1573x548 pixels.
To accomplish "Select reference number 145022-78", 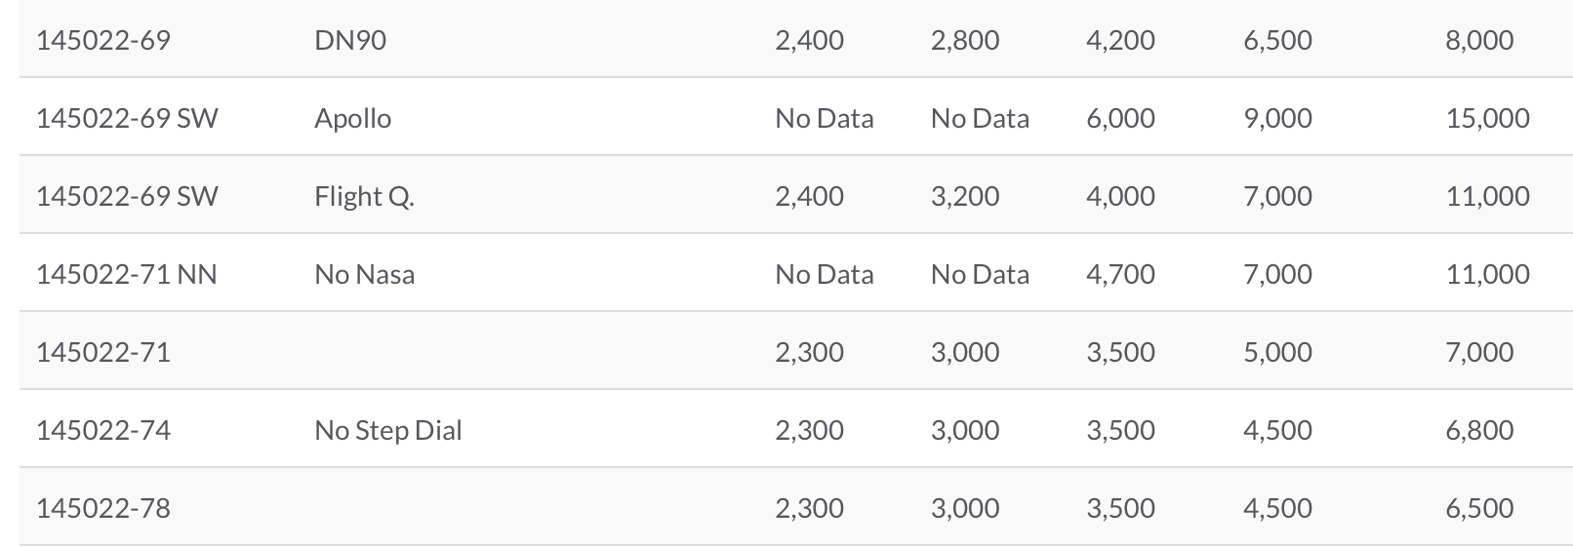I will click(102, 508).
